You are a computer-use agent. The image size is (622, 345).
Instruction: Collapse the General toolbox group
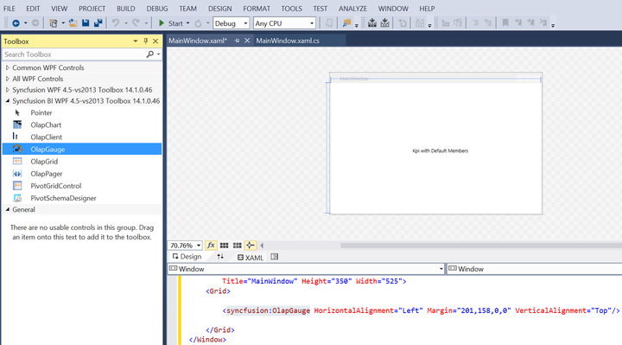[8, 209]
